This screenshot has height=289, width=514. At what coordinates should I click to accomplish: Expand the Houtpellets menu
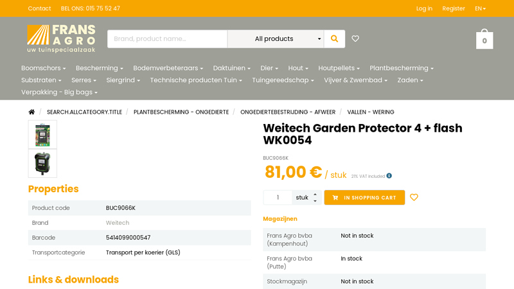click(339, 68)
